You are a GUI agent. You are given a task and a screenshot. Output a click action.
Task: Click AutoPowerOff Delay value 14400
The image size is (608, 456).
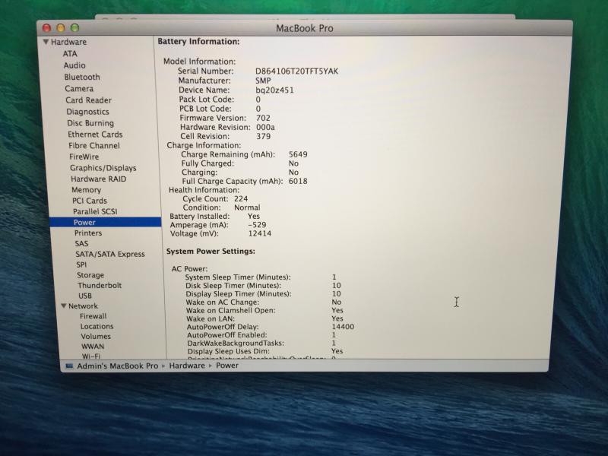(343, 327)
